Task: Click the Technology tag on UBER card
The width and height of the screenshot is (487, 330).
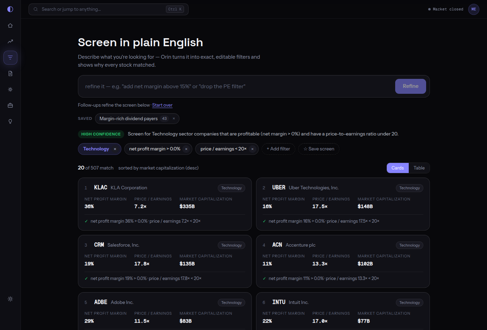Action: 409,188
